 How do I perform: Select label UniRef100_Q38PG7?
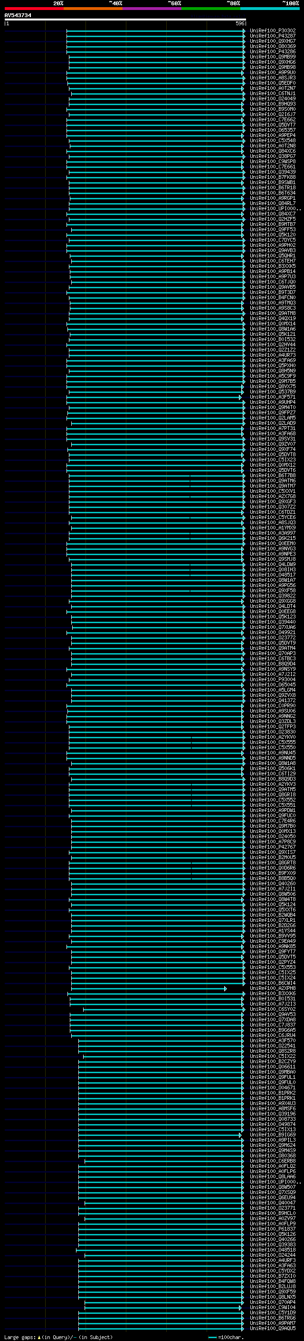[x=273, y=156]
